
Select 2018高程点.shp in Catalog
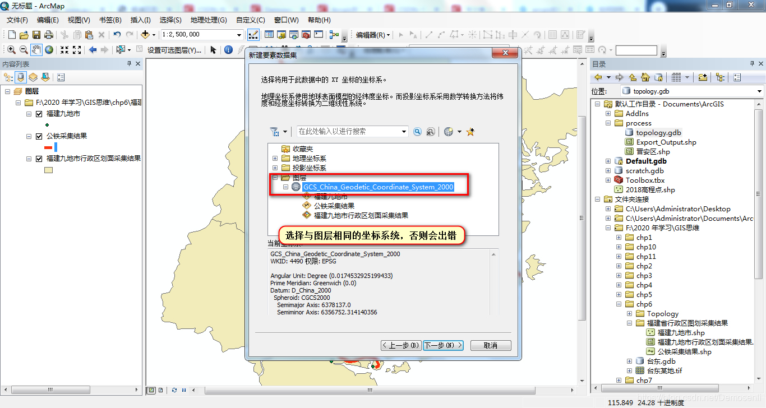[650, 190]
